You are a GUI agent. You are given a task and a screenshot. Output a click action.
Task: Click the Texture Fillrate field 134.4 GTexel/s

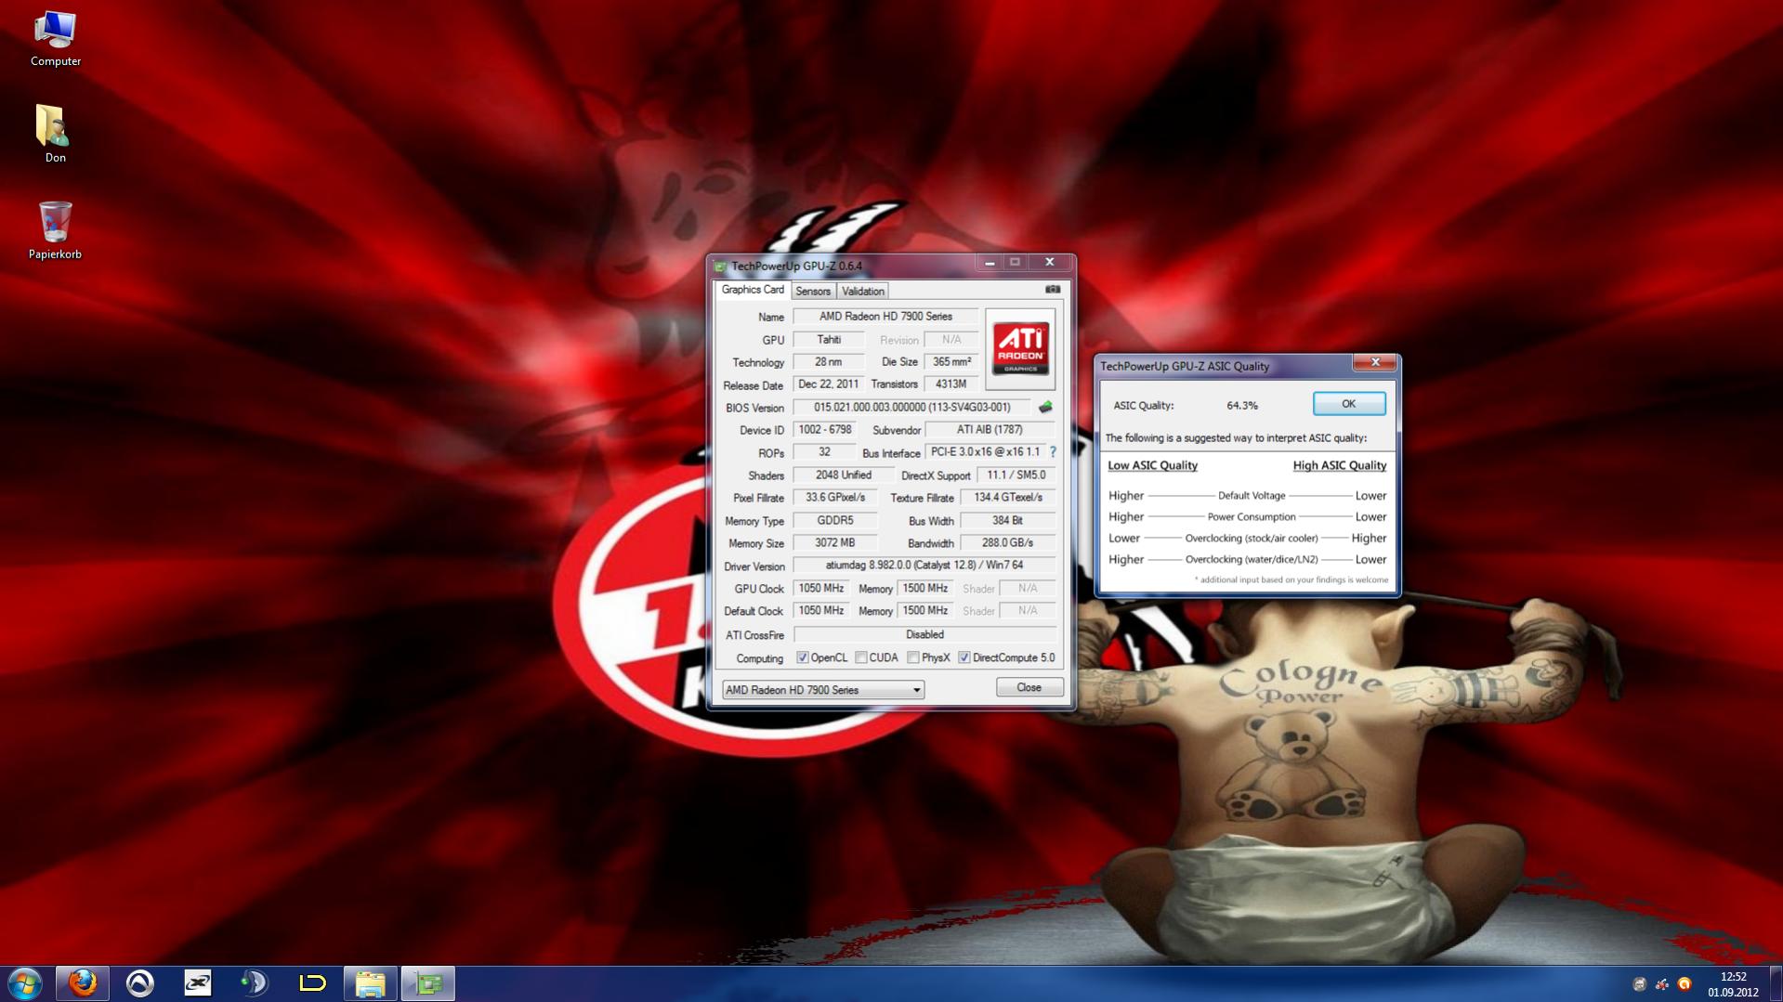pos(1008,498)
